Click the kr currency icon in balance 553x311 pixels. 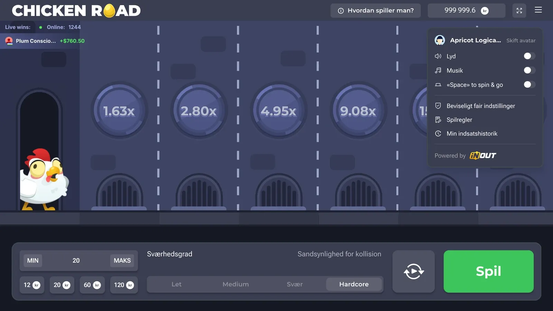click(x=485, y=11)
